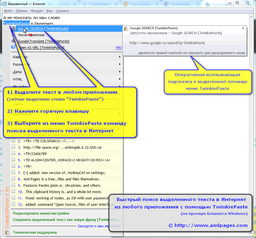This screenshot has width=256, height=238.
Task: Open the Правка menu
Action: click(x=21, y=11)
